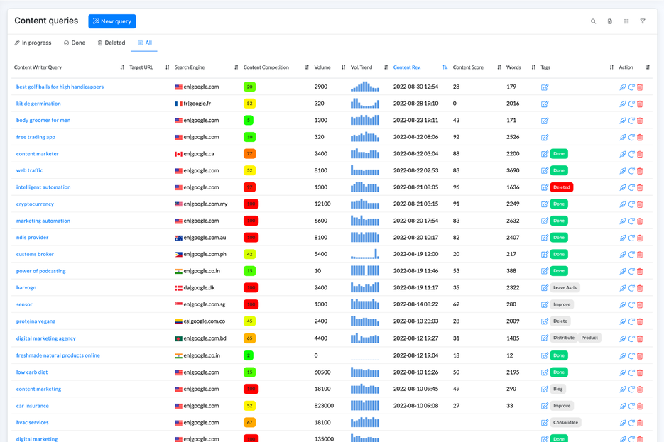Screen dimensions: 664x442
Task: Open the Consolidate tag for hvac services
Action: [x=565, y=422]
